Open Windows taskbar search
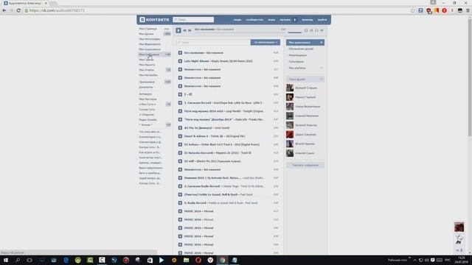 pyautogui.click(x=18, y=260)
